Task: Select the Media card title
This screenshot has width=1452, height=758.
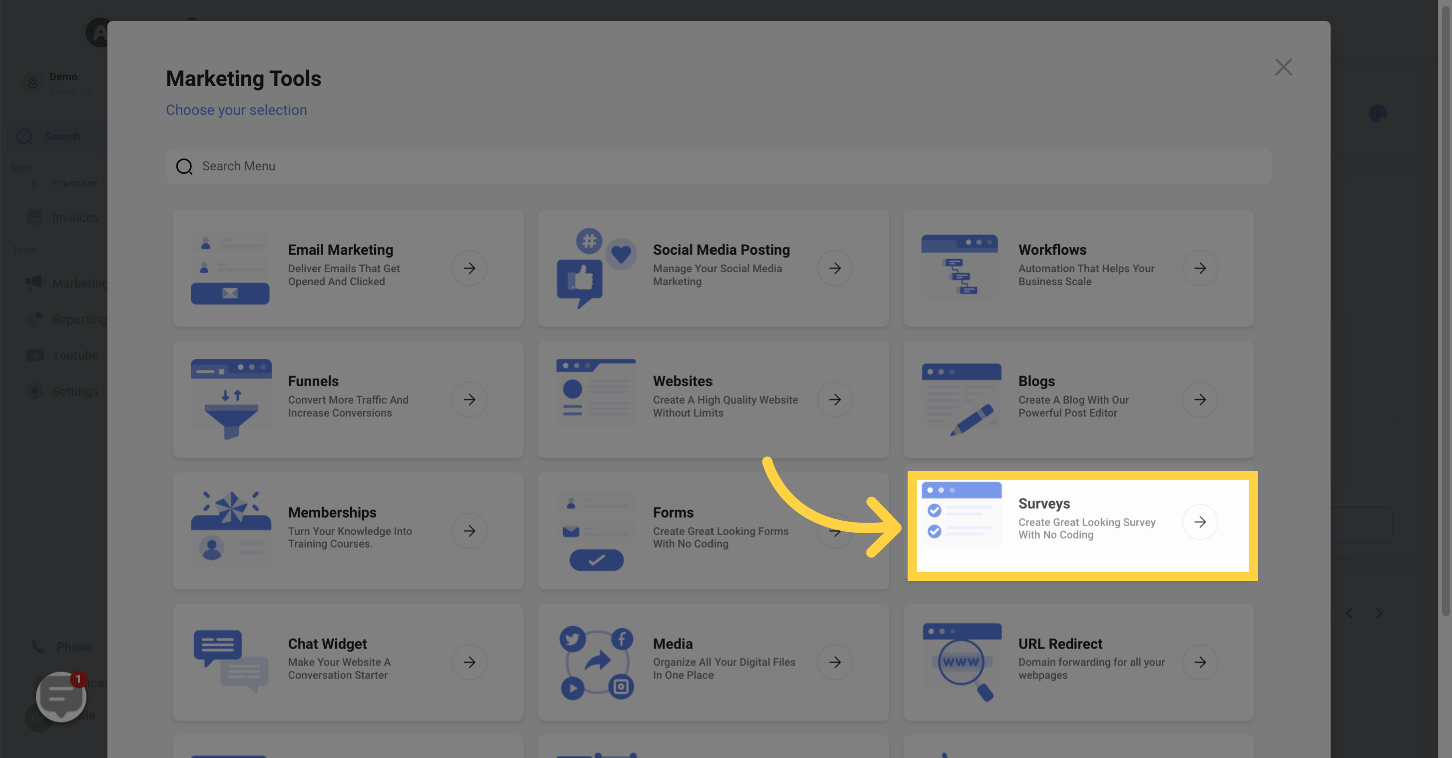Action: [x=673, y=644]
